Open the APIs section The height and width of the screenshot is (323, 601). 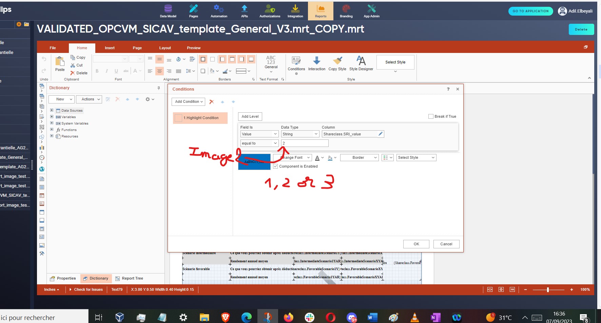[x=244, y=11]
